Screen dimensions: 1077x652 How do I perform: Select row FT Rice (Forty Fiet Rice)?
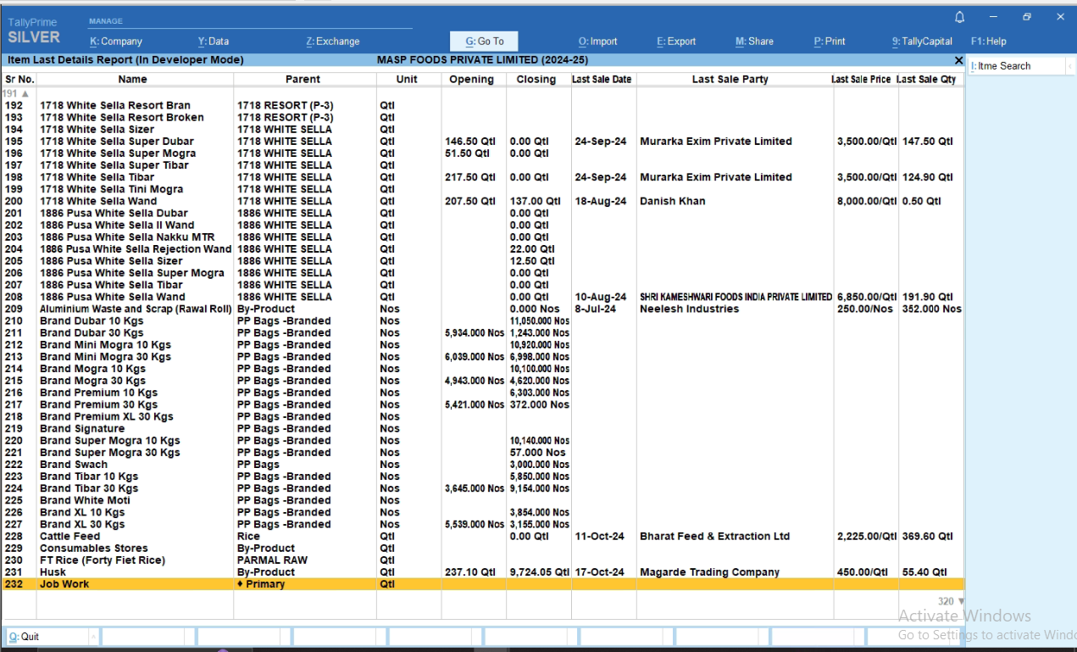pos(483,560)
